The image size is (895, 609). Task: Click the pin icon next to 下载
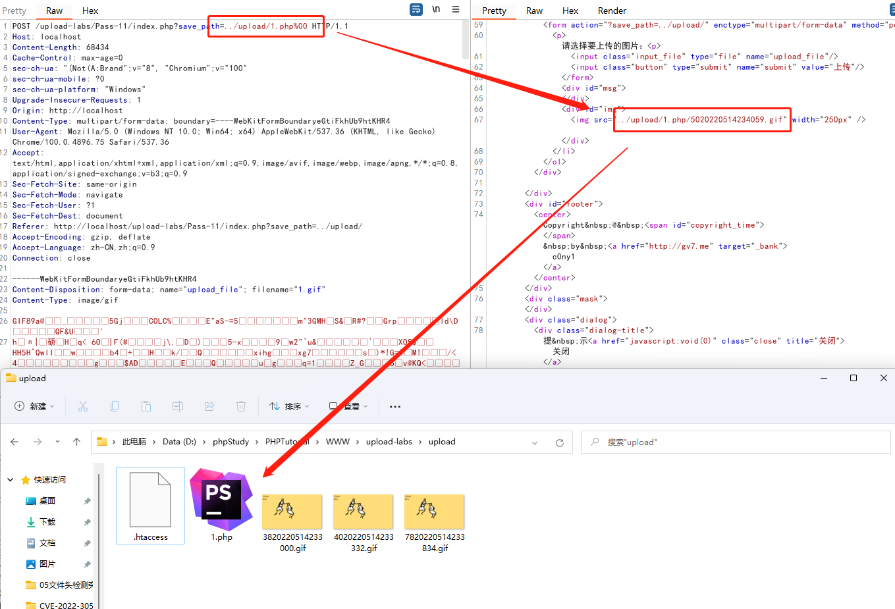click(x=87, y=522)
